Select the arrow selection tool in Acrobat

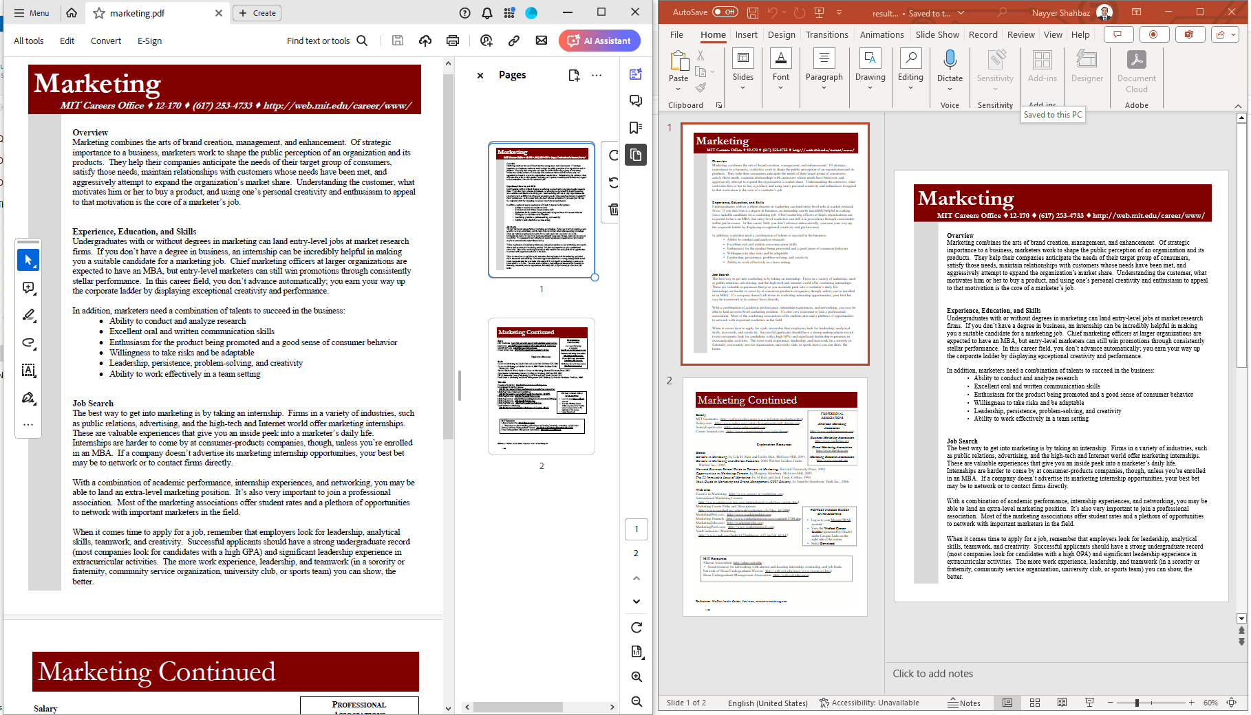click(x=28, y=260)
